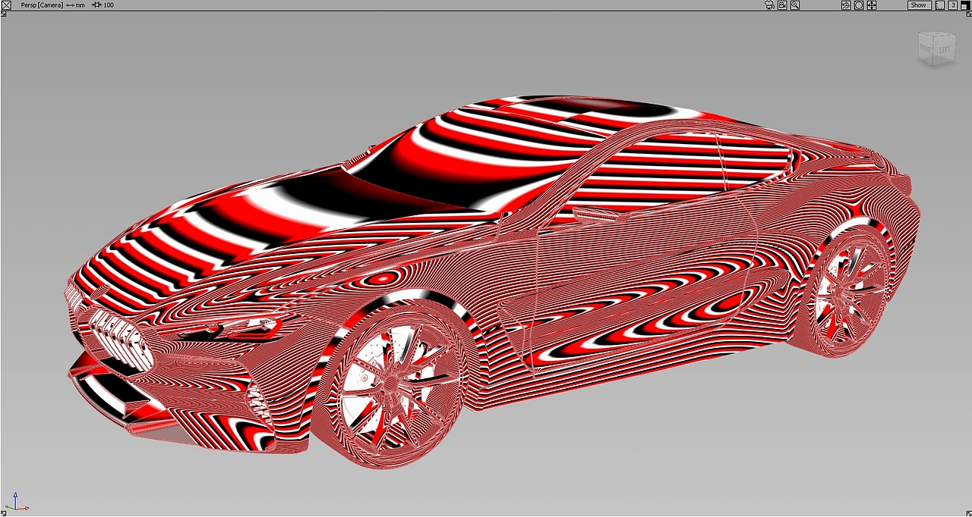
Task: Click the twist/azimuth camera icon
Action: tap(846, 5)
